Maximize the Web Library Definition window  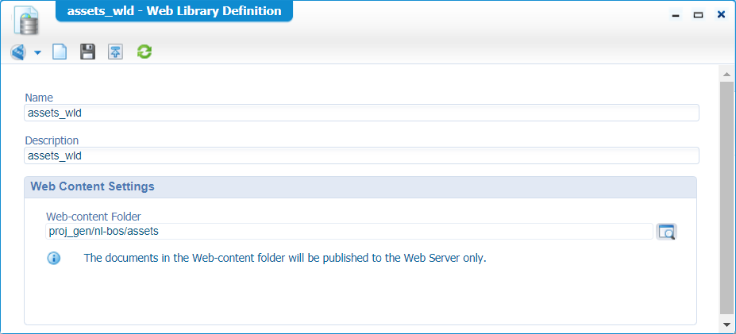click(699, 14)
